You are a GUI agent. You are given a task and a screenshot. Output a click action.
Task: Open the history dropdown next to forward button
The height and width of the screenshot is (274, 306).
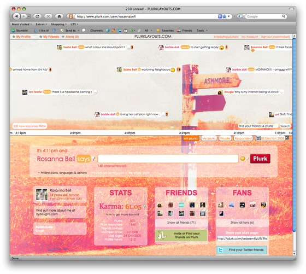point(29,16)
